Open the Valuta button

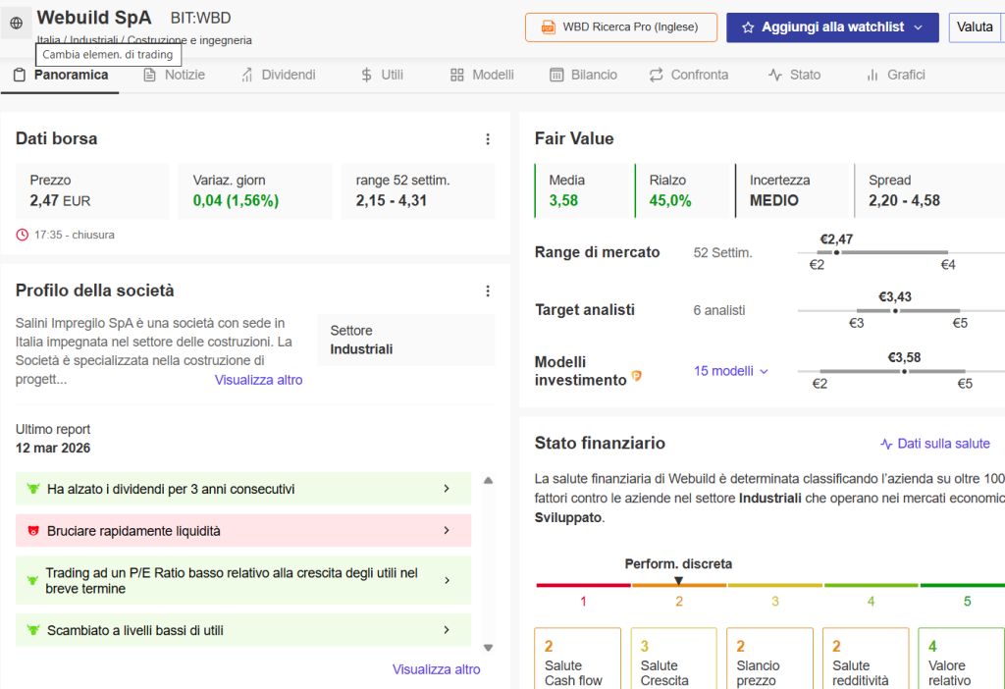point(975,26)
